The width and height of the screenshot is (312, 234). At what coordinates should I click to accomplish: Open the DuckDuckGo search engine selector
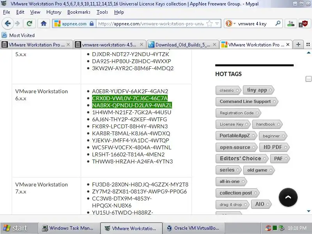[x=230, y=24]
